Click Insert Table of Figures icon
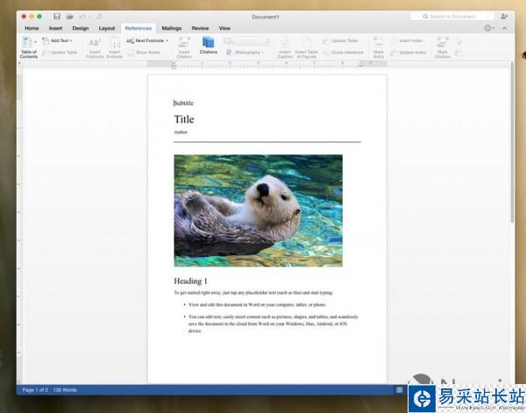Viewport: 526px width, 413px height. 307,47
